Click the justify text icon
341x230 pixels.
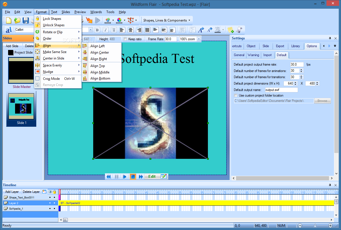pos(147,30)
